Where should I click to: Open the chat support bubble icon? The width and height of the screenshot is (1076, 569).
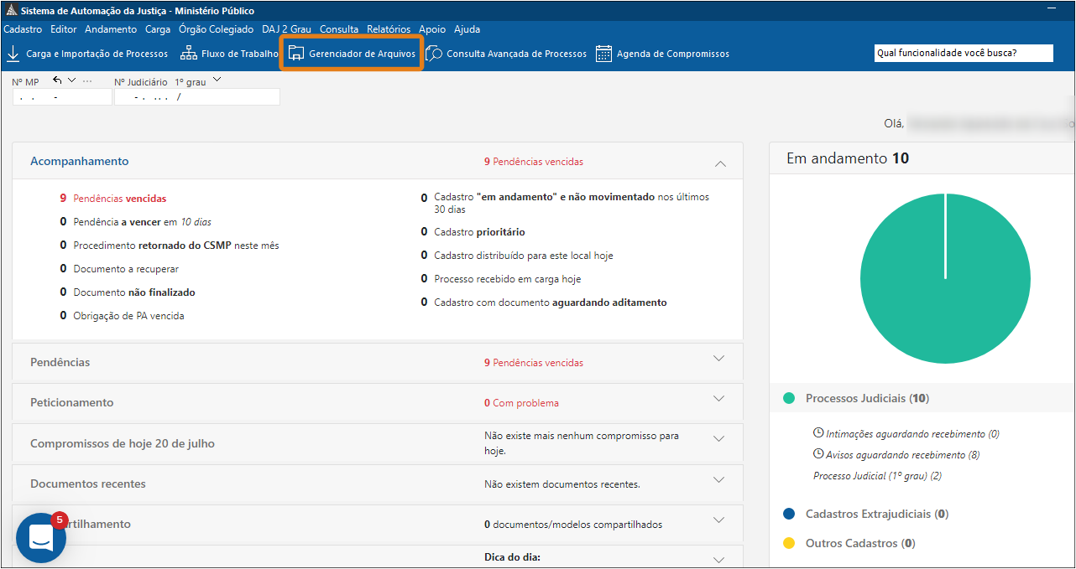(40, 538)
